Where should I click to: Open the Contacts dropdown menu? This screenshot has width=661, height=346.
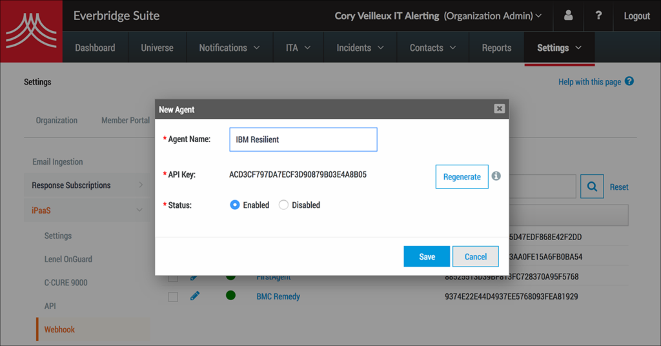click(433, 48)
